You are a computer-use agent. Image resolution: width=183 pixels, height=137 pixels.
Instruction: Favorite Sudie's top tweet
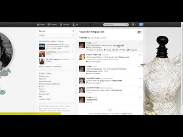click(x=108, y=50)
